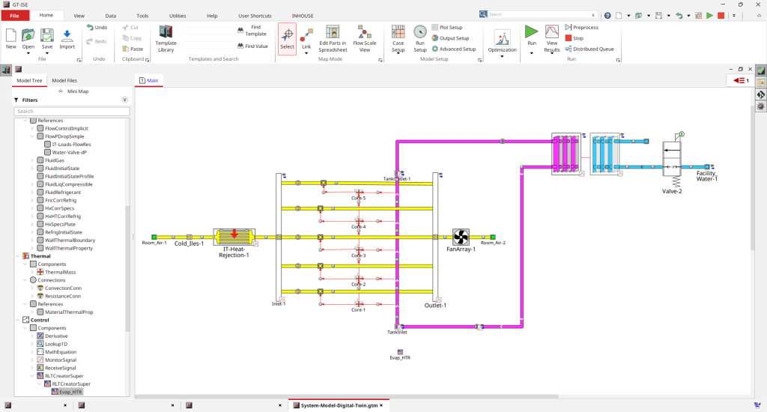The width and height of the screenshot is (767, 412).
Task: Collapse the Thermal section in model tree
Action: click(16, 256)
